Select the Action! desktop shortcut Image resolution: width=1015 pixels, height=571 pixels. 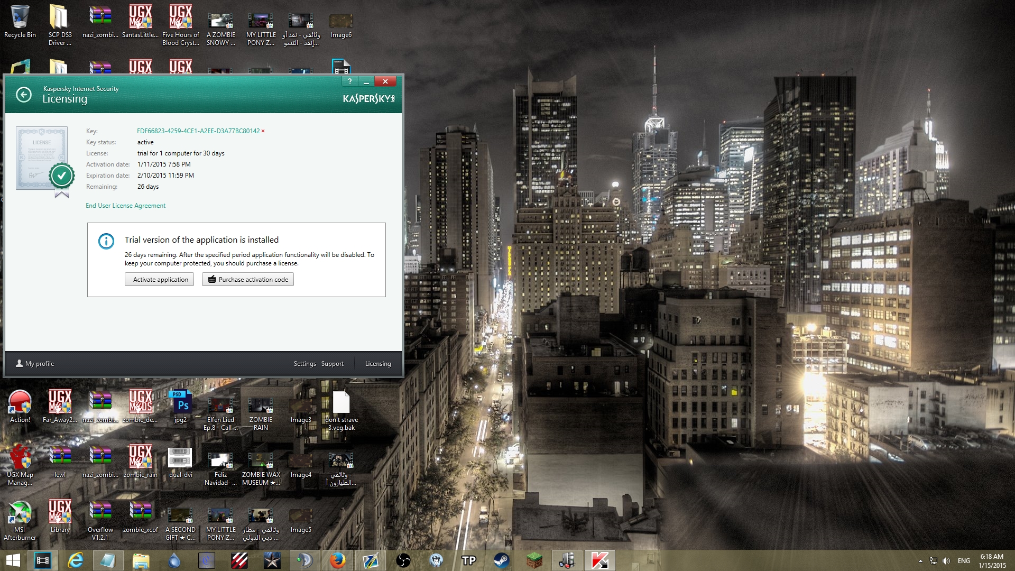click(20, 406)
